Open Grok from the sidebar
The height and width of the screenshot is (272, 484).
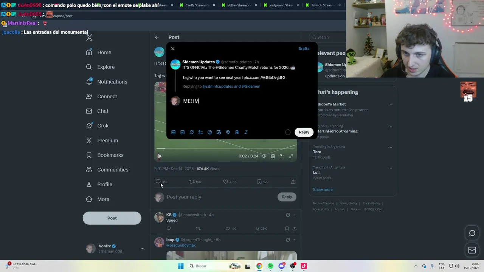(x=97, y=126)
